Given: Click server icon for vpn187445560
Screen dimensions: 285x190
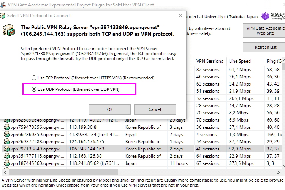Looking at the screenshot, I should [7, 163].
